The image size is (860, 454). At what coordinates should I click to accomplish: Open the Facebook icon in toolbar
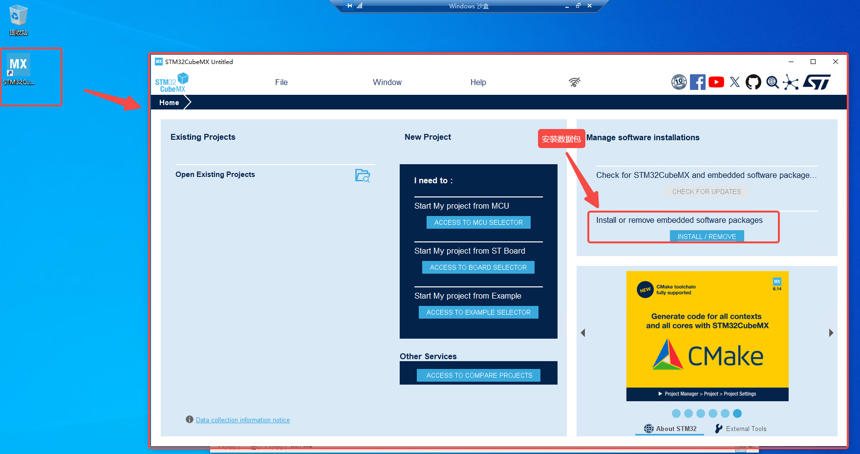[x=697, y=82]
